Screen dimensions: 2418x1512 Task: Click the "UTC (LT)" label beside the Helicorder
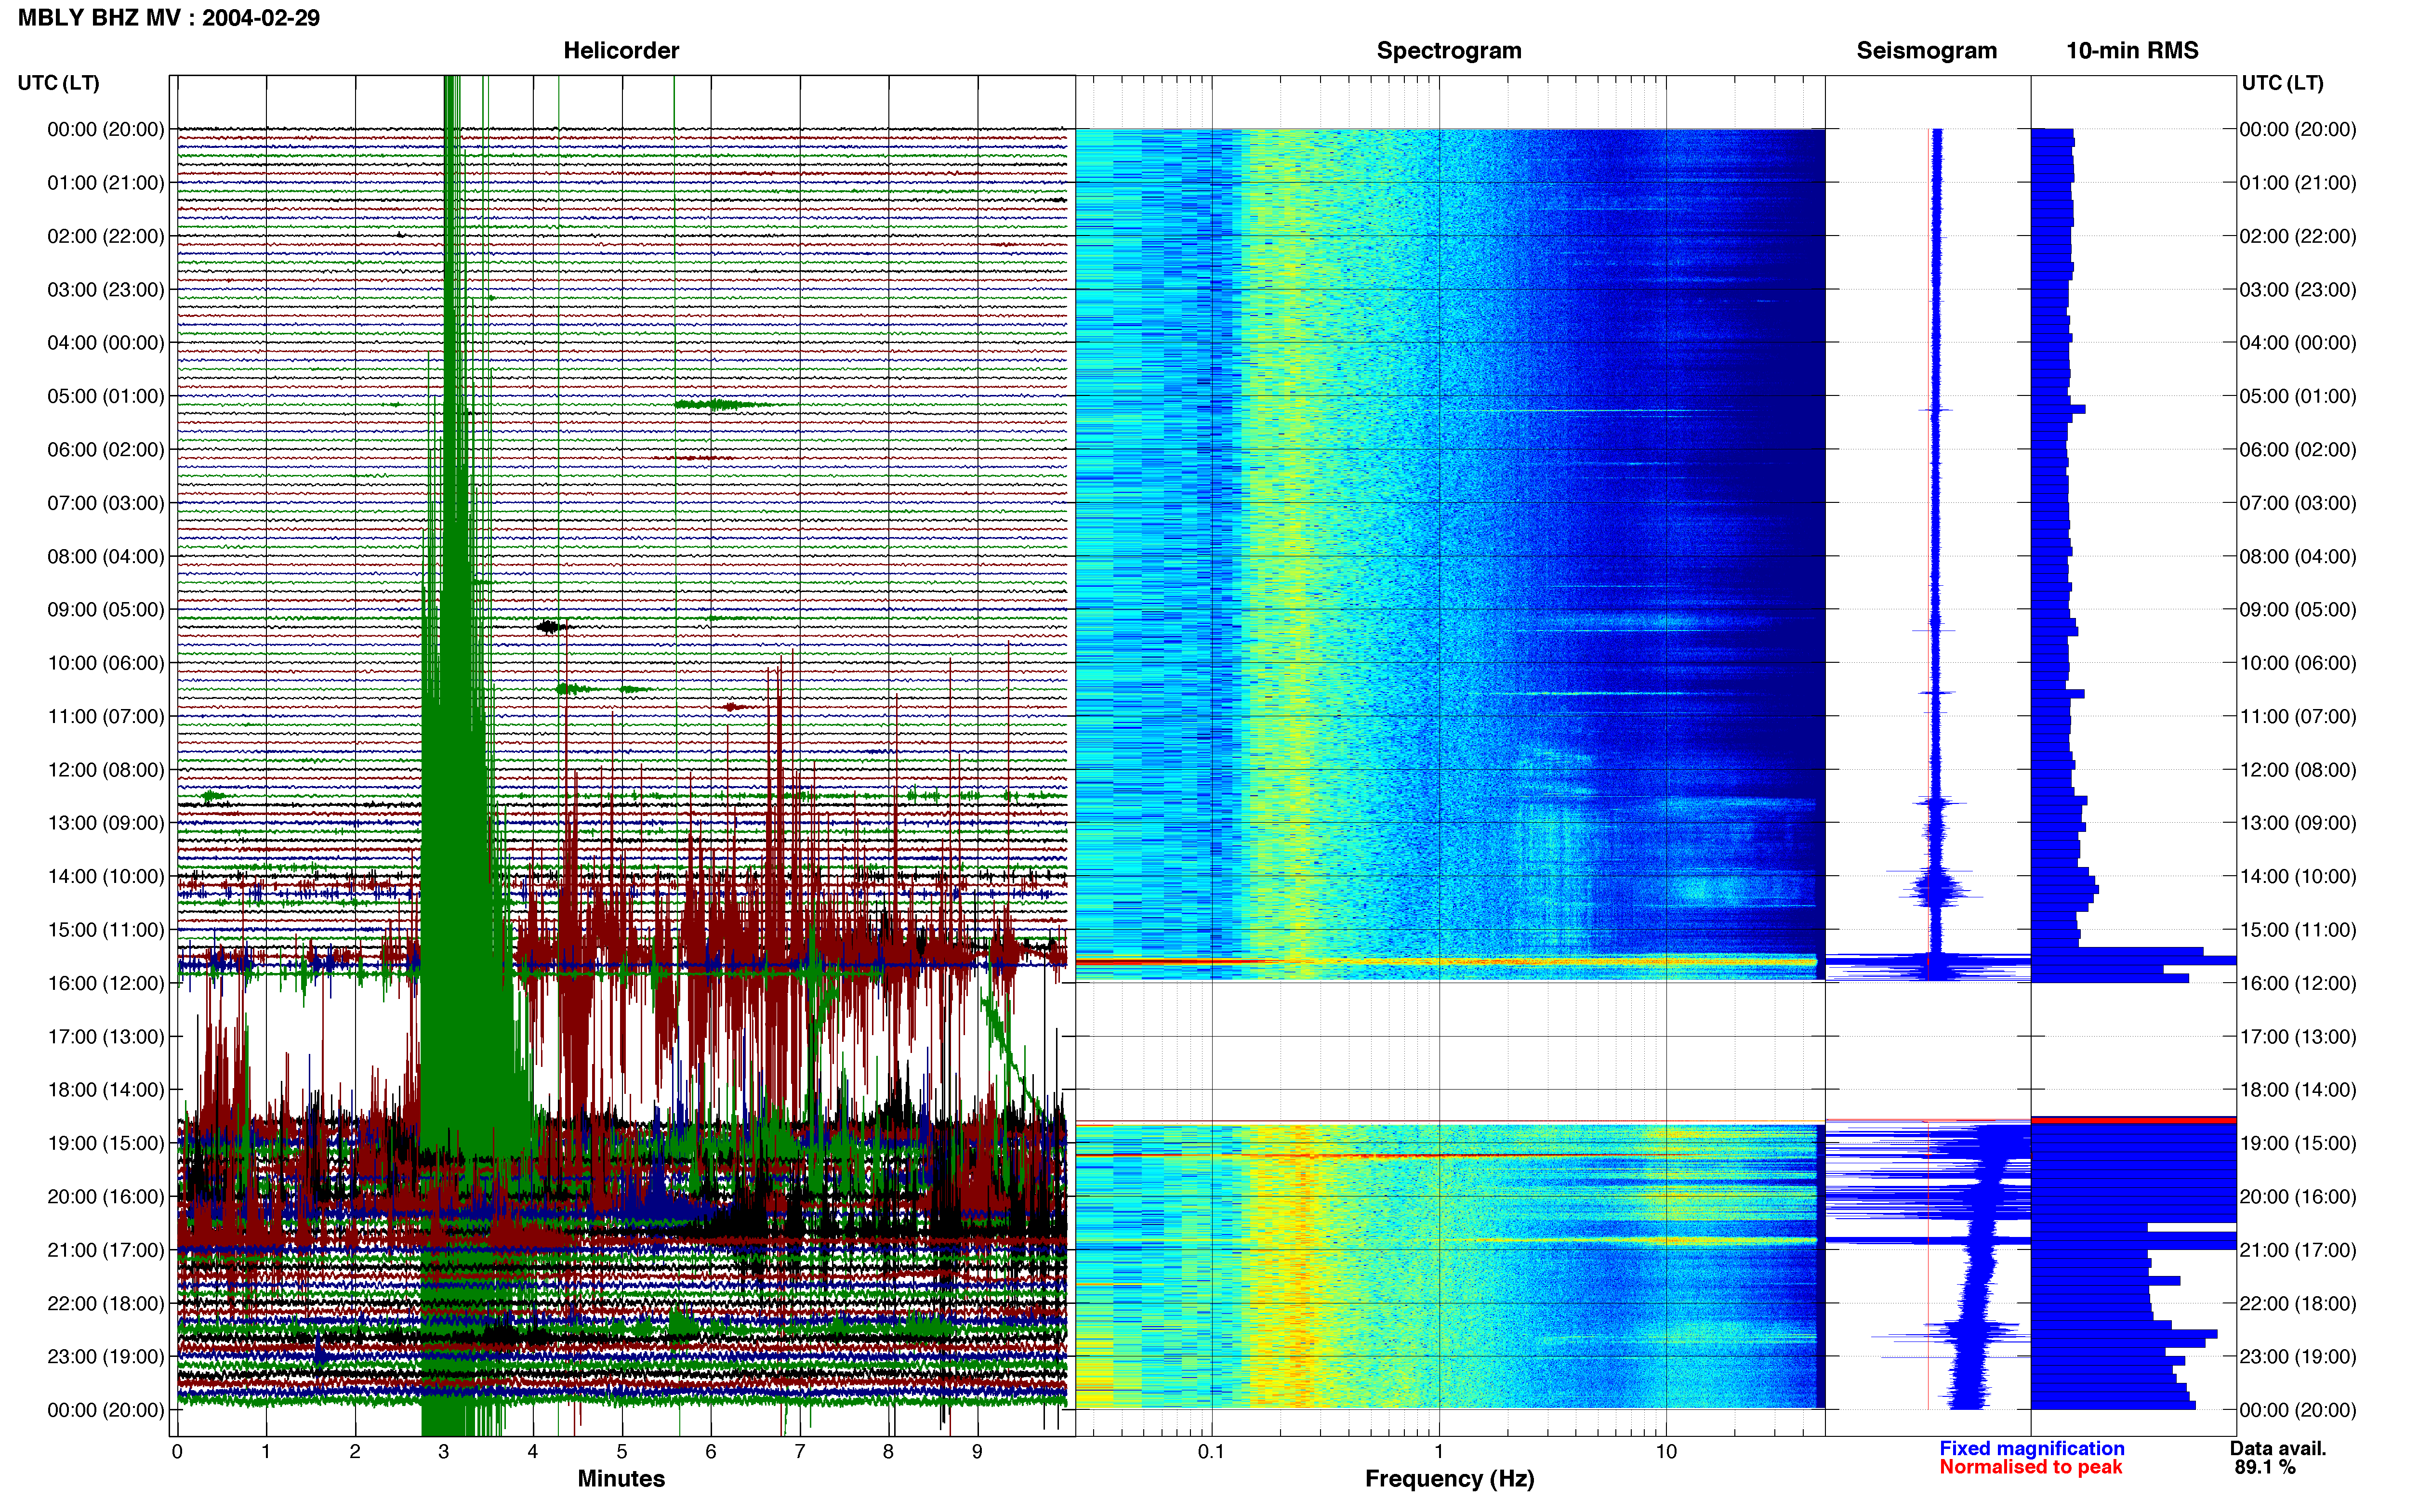[59, 83]
